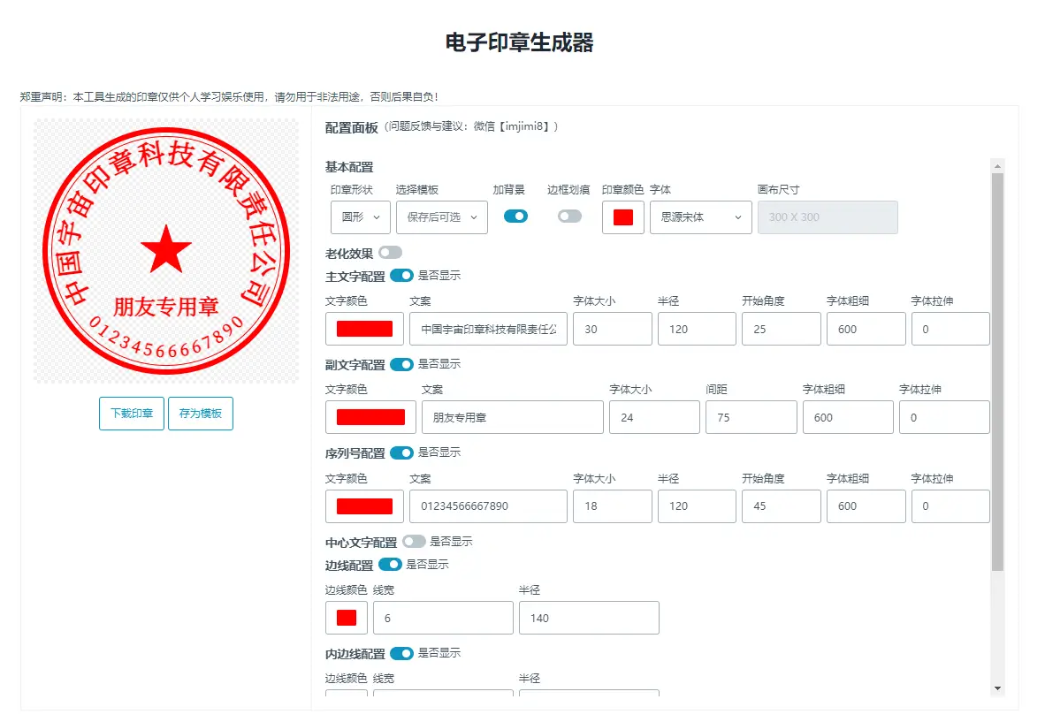This screenshot has height=722, width=1045.
Task: Click the 序列号 serial number text field
Action: [x=488, y=506]
